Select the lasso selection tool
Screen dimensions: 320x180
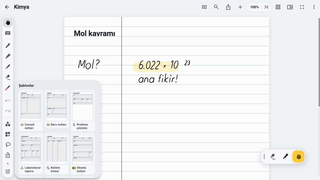tap(8, 145)
